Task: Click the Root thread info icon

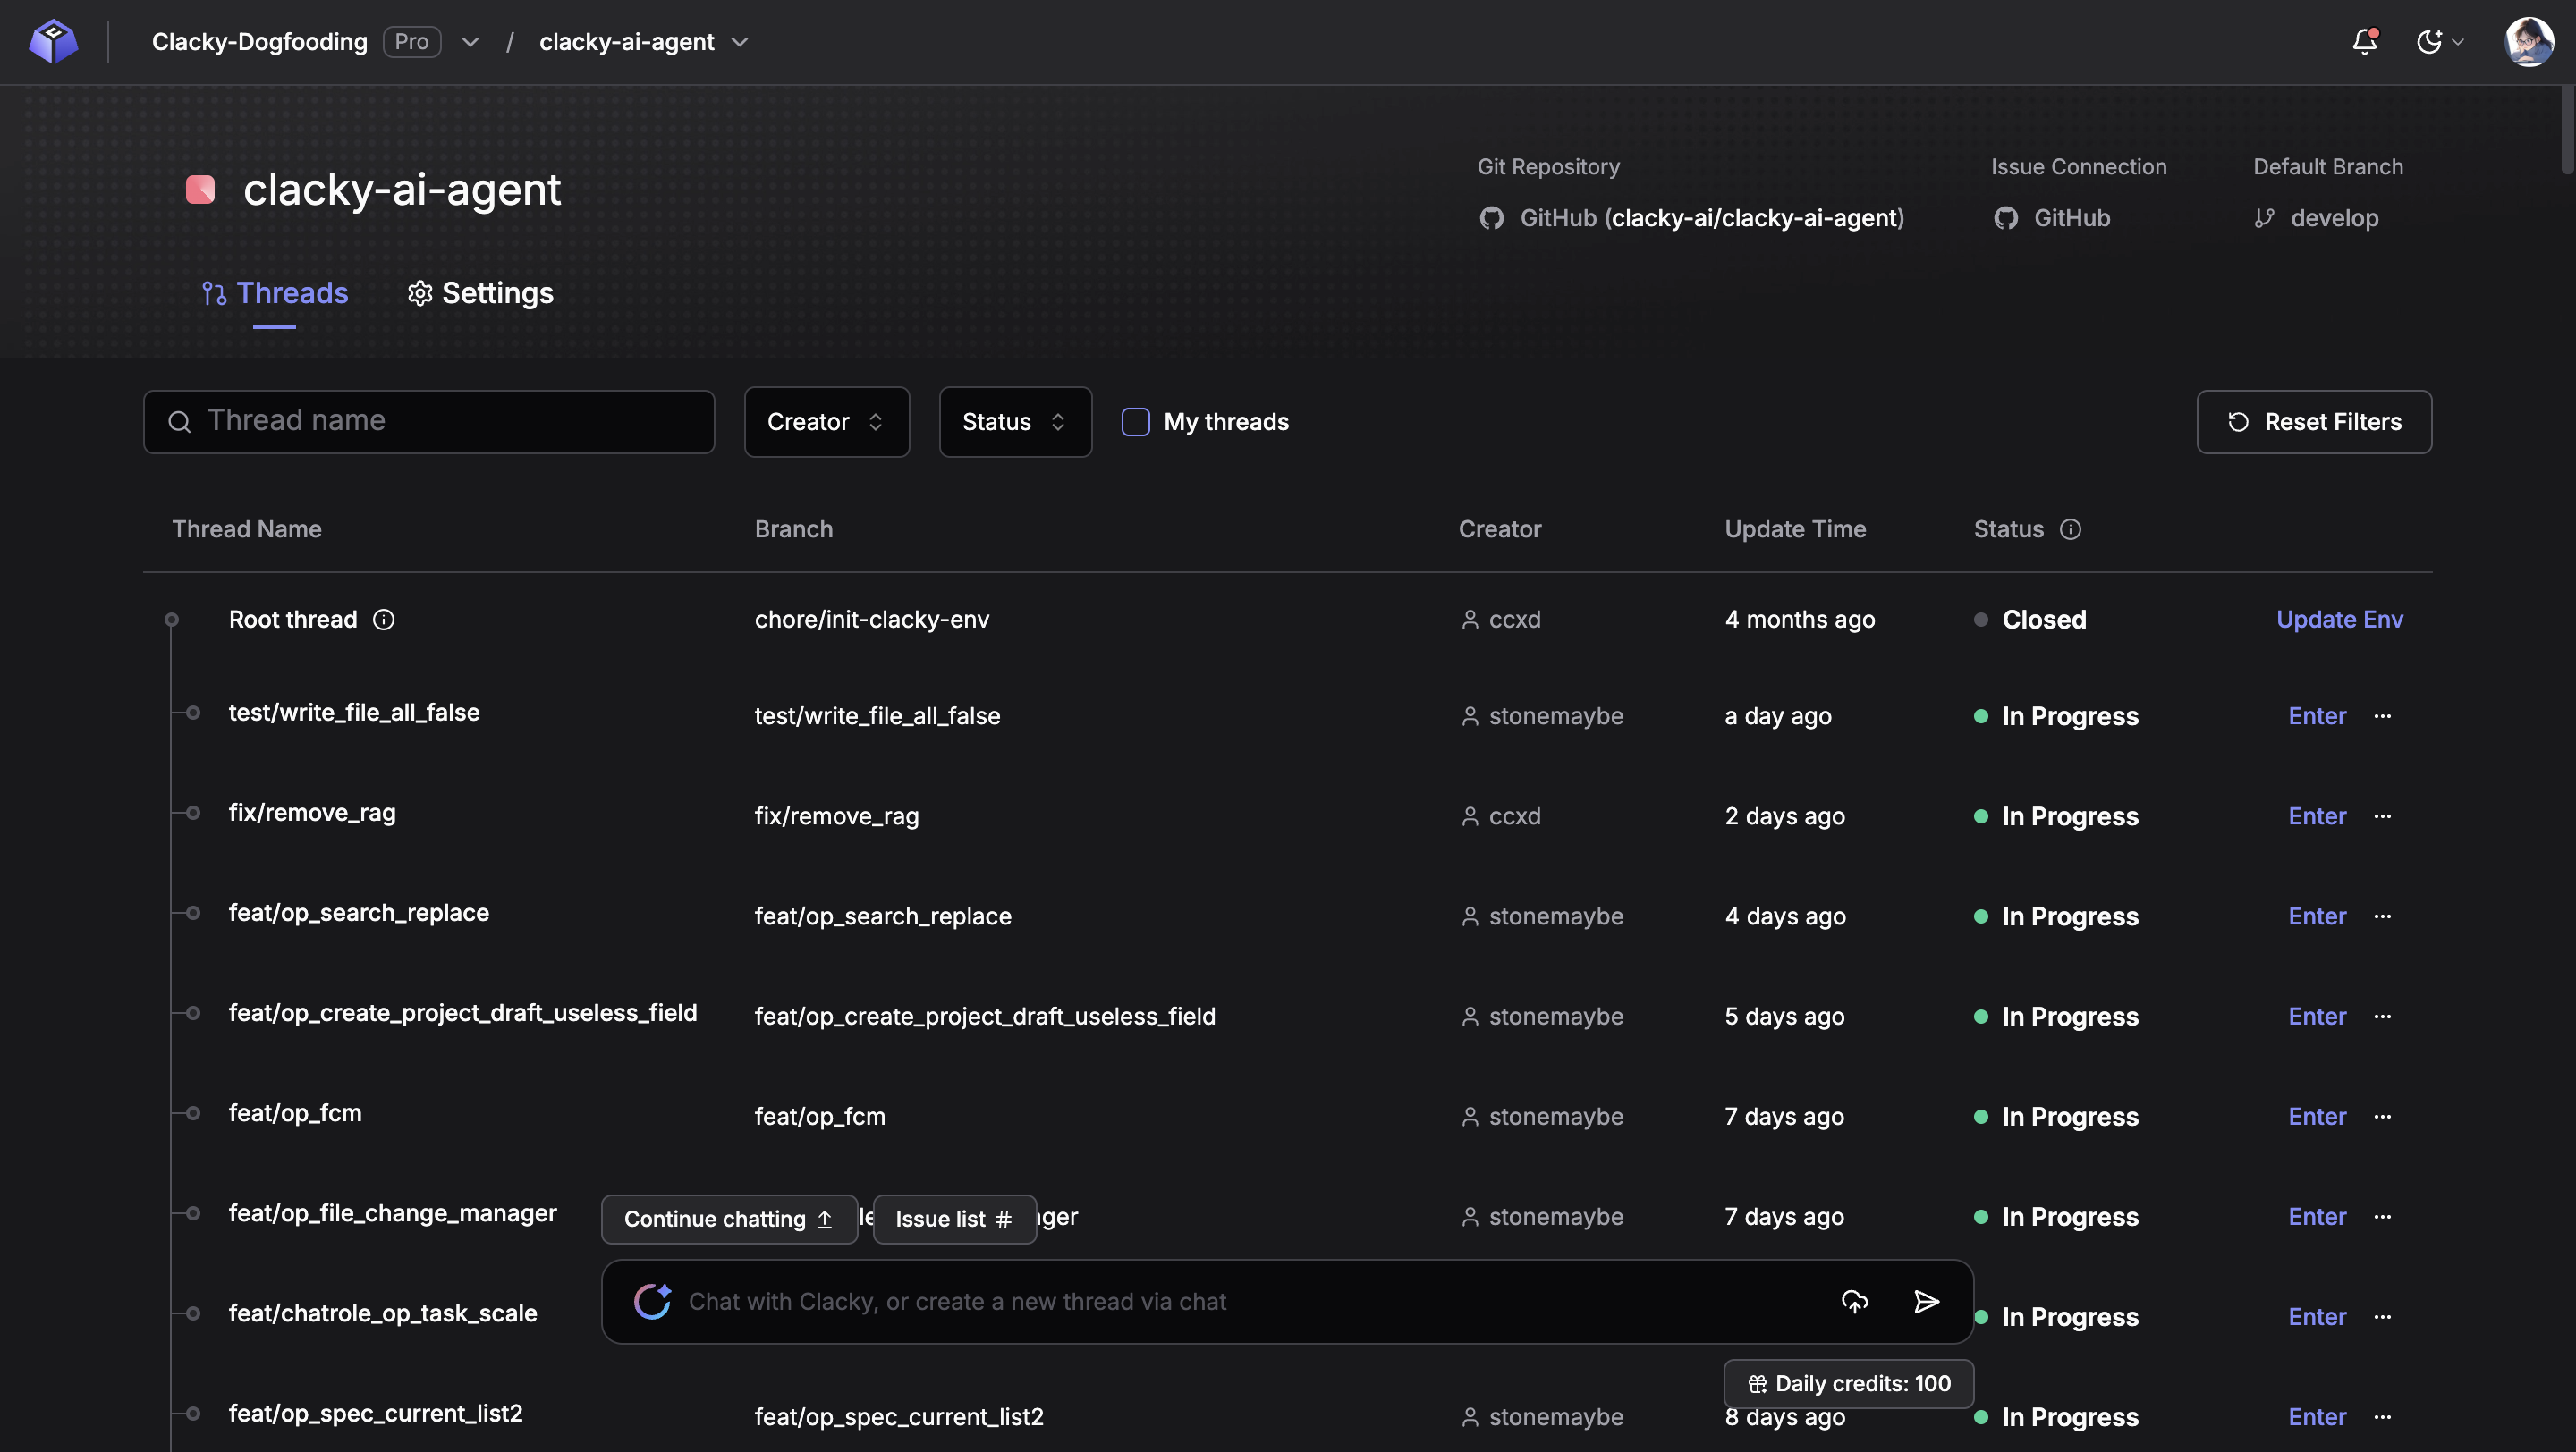Action: click(x=383, y=620)
